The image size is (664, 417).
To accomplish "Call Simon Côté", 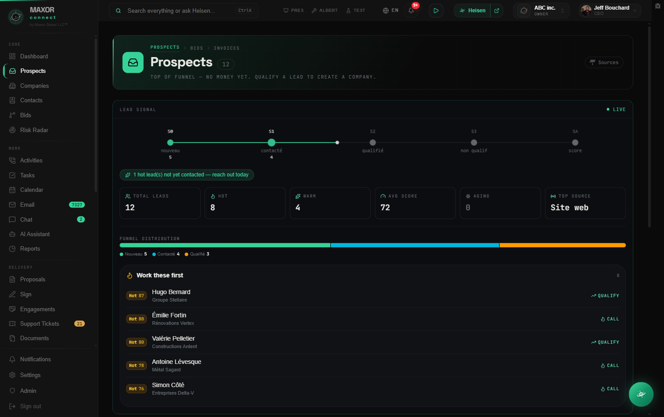I will click(x=610, y=389).
